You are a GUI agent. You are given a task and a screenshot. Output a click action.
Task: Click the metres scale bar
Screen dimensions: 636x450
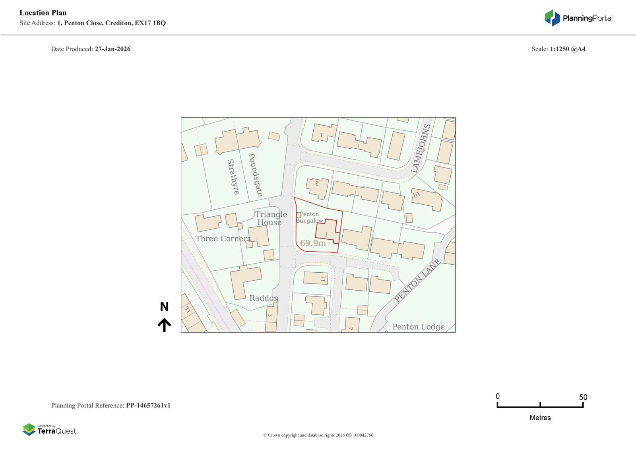click(x=540, y=405)
